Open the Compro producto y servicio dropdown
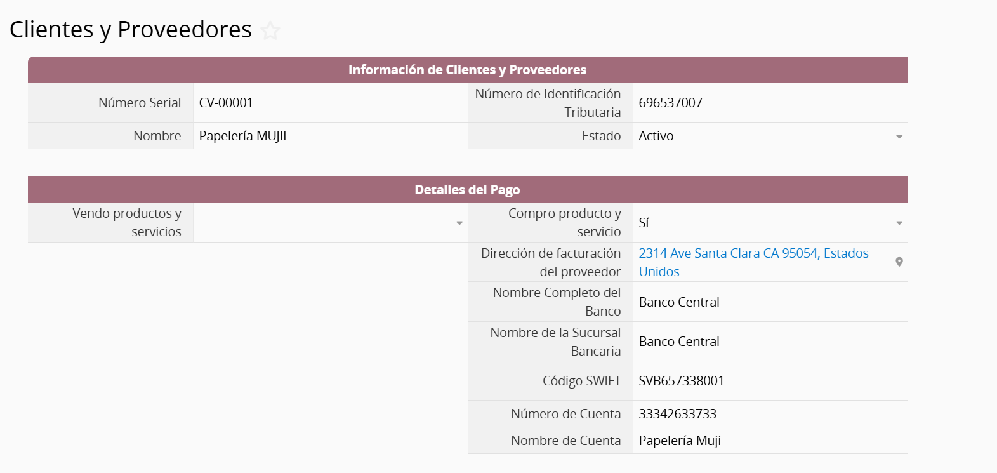Screen dimensions: 997x473 tap(899, 223)
